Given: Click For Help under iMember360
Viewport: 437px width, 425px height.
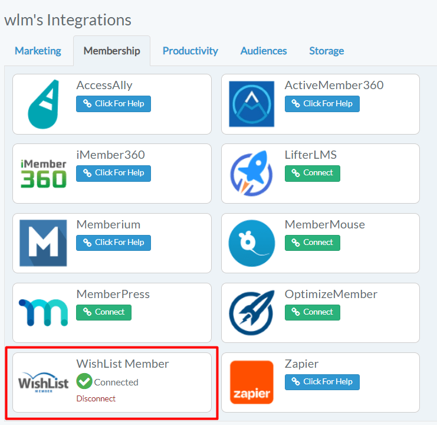Looking at the screenshot, I should pos(113,173).
